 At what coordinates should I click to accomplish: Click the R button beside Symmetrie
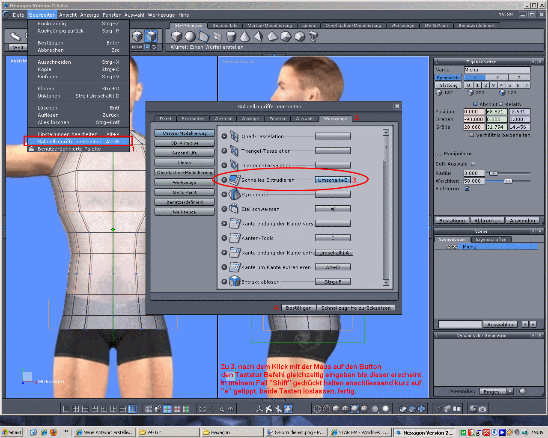pyautogui.click(x=224, y=194)
